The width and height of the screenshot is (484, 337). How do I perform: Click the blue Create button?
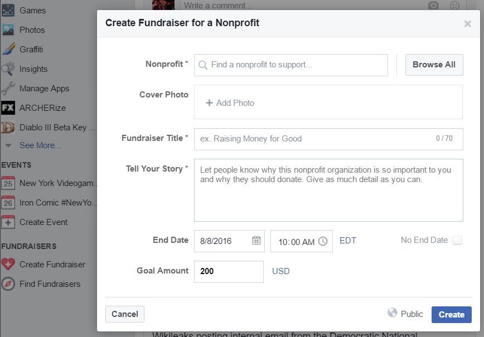pos(451,315)
